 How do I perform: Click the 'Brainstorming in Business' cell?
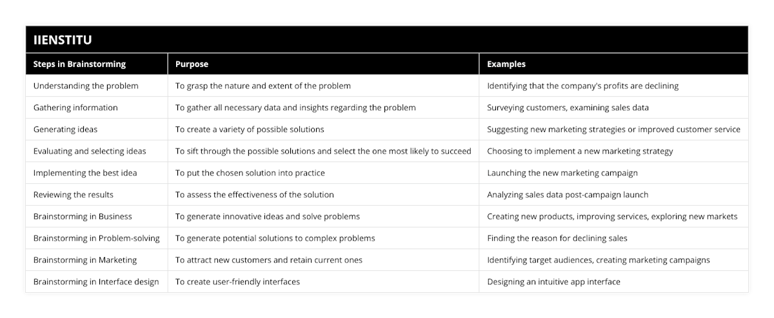(x=83, y=216)
